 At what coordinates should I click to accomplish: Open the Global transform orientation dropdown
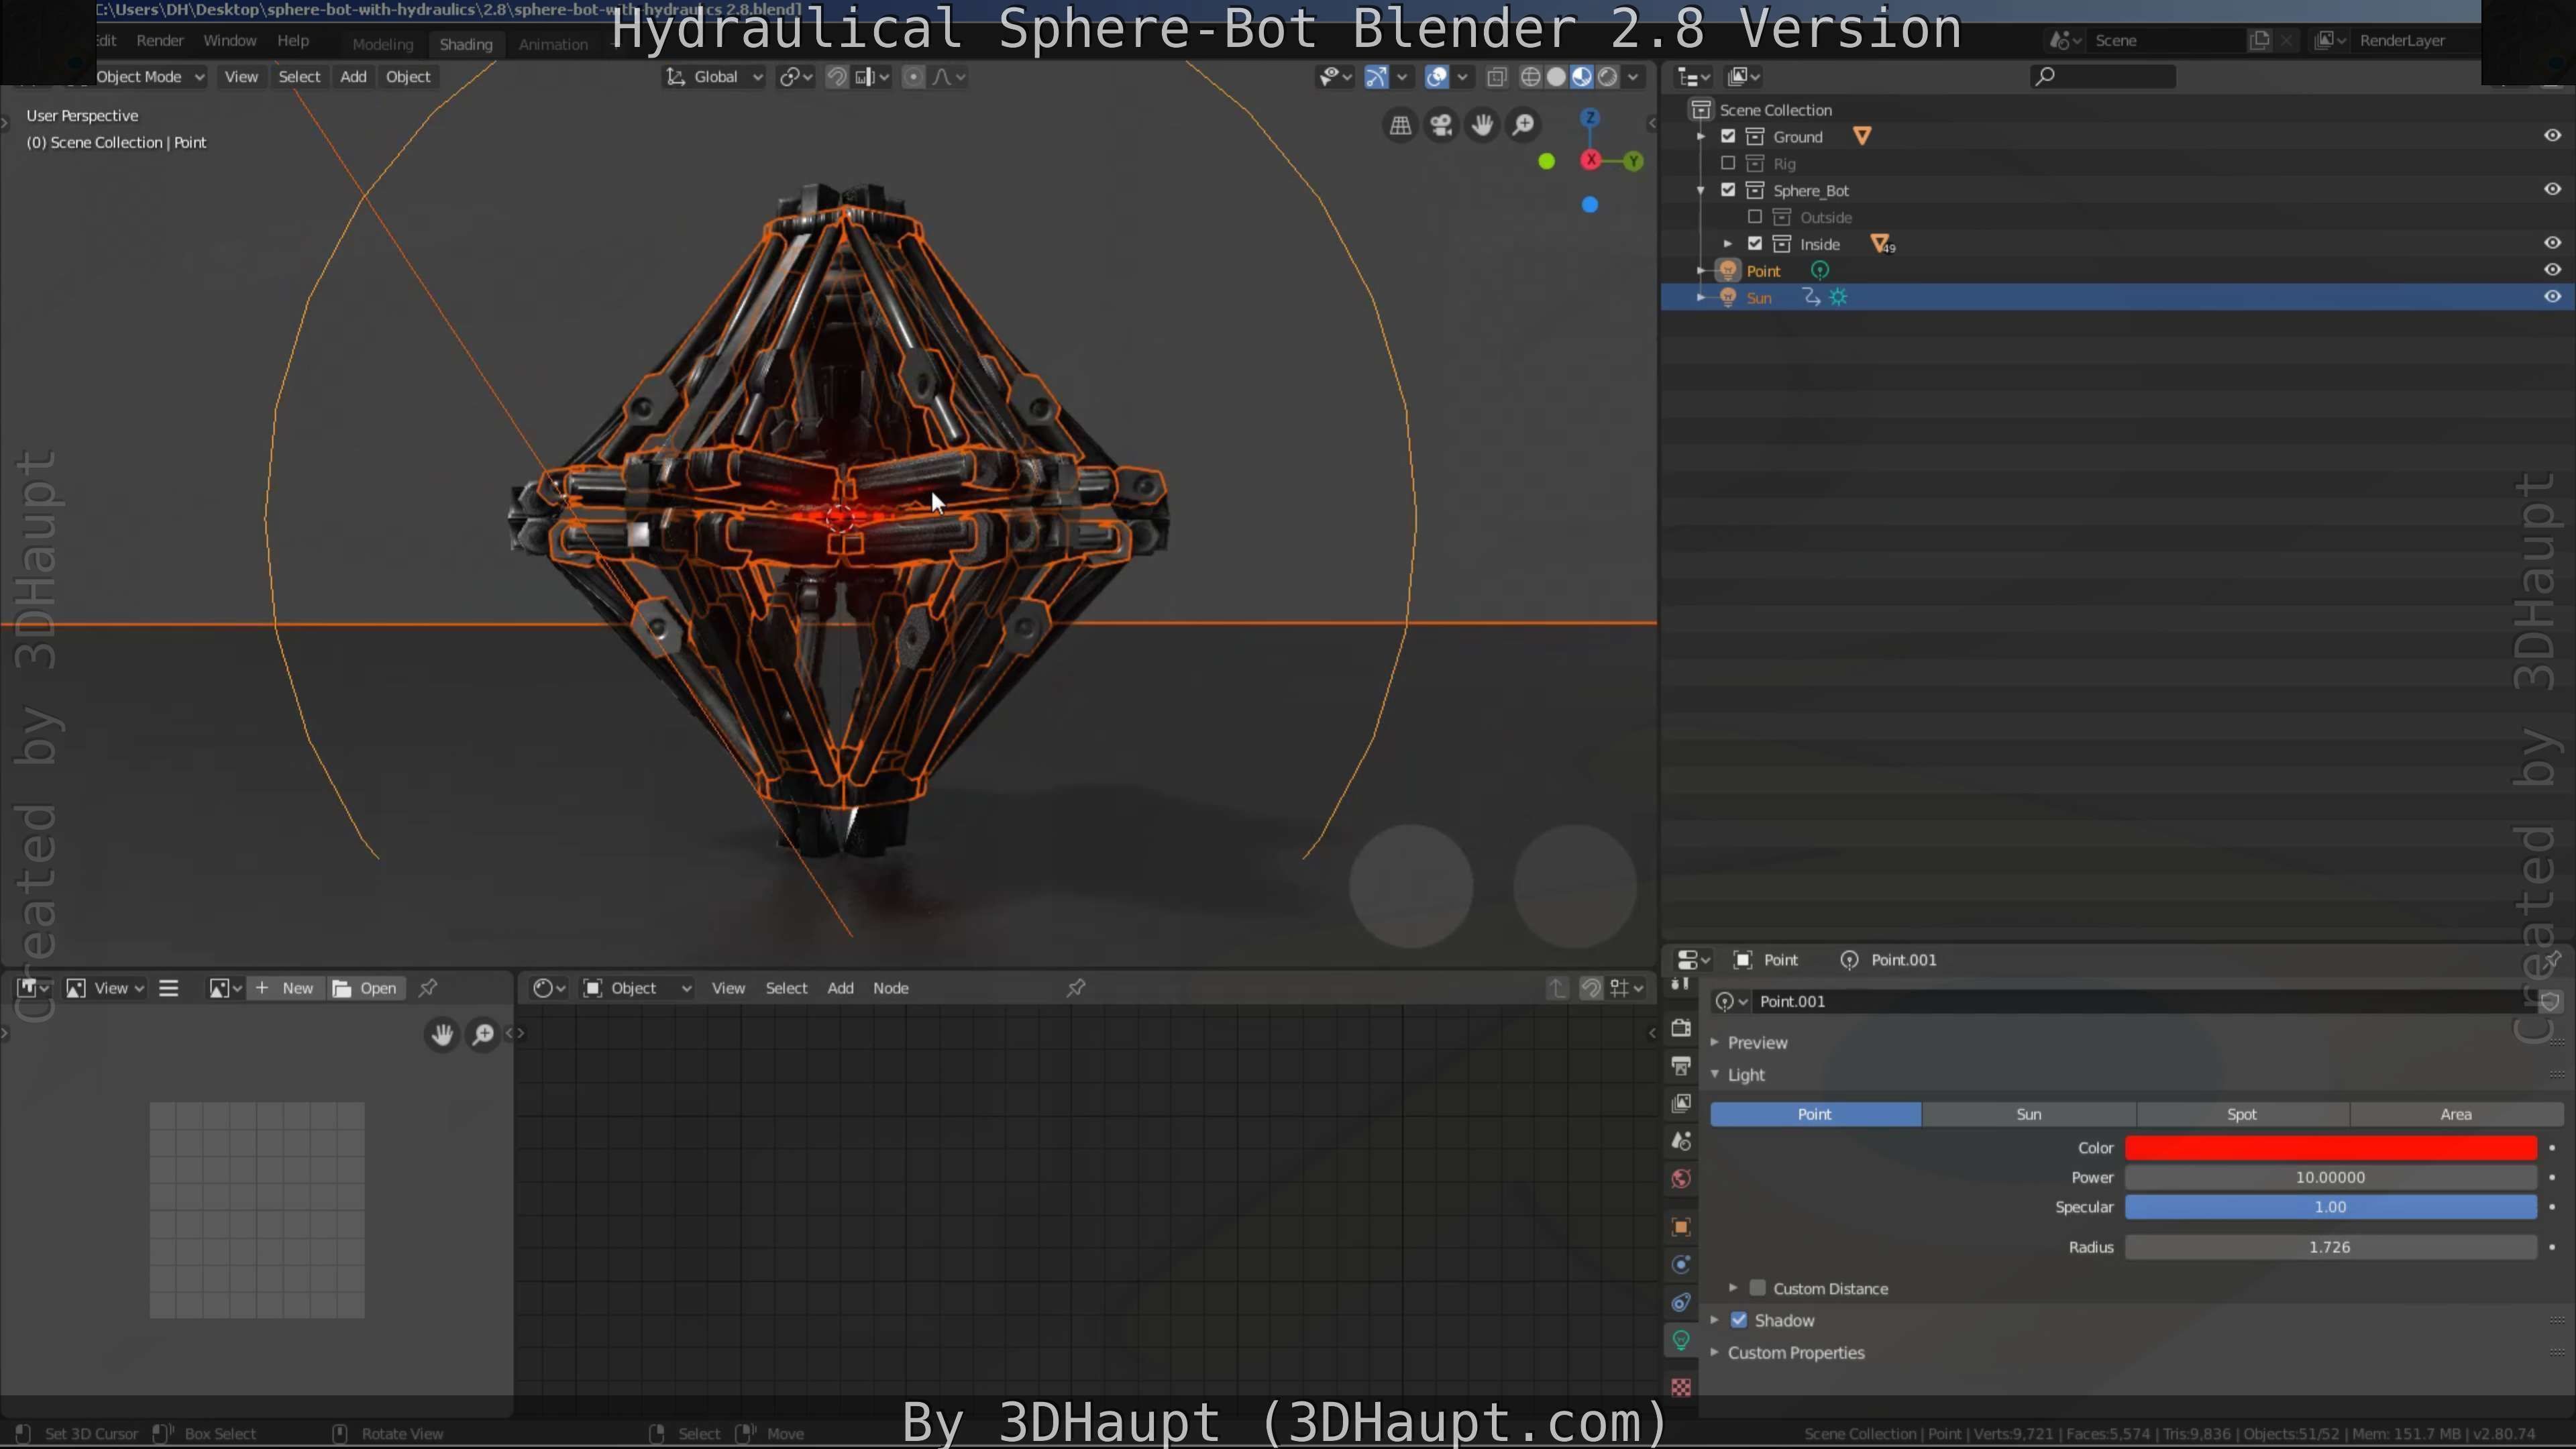714,77
